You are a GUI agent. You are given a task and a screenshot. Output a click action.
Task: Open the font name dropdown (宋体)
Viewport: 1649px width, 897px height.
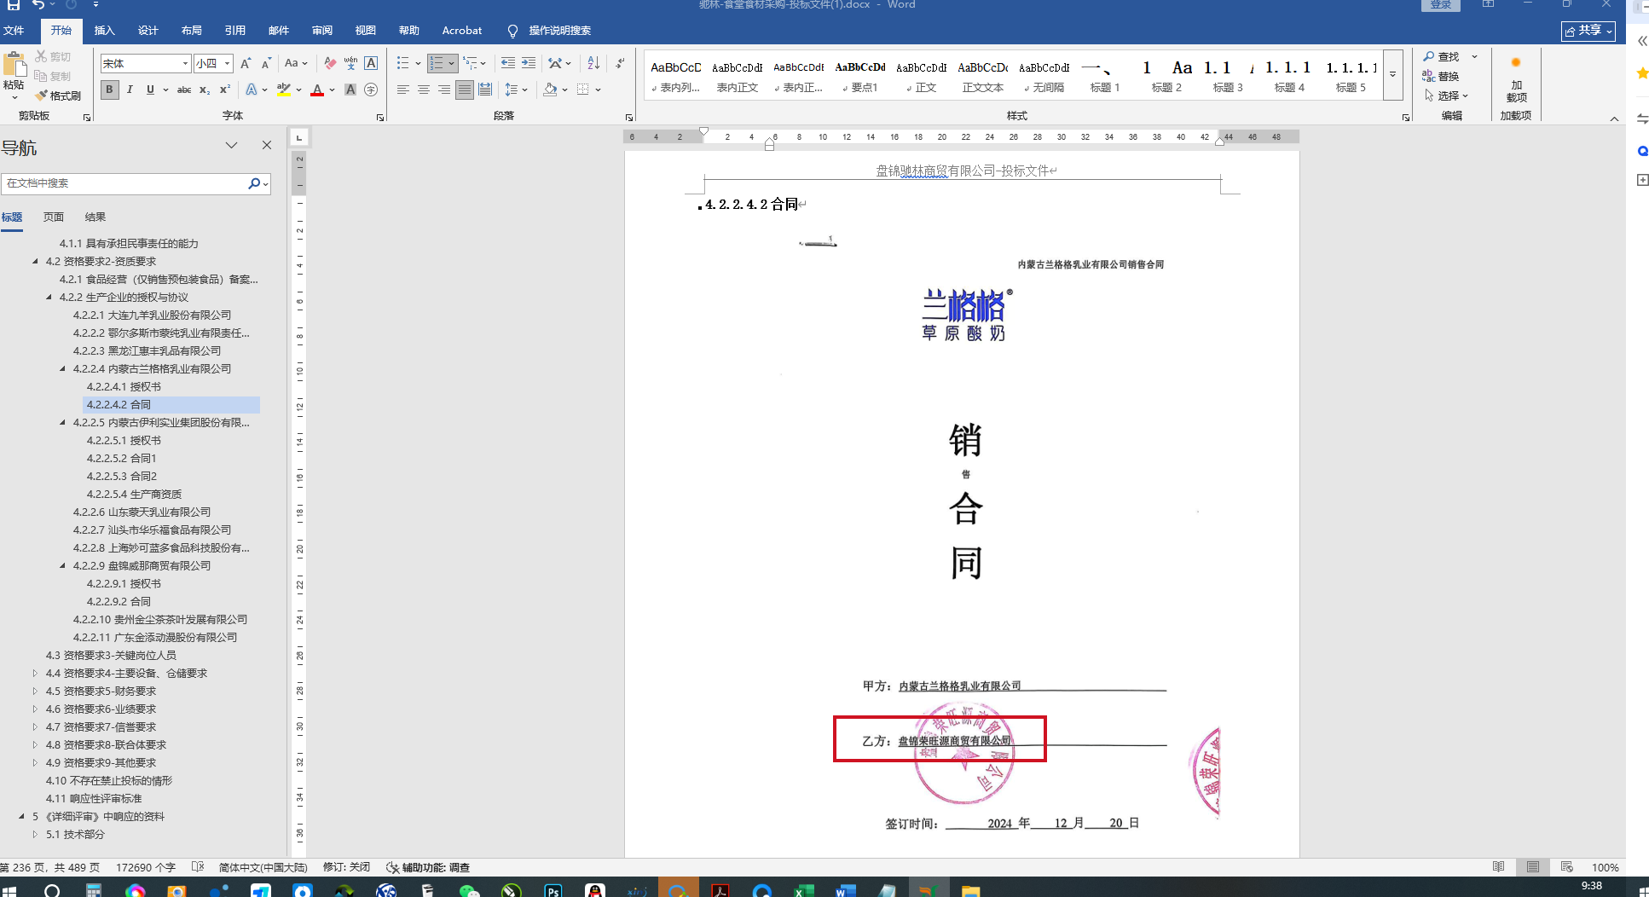point(185,63)
